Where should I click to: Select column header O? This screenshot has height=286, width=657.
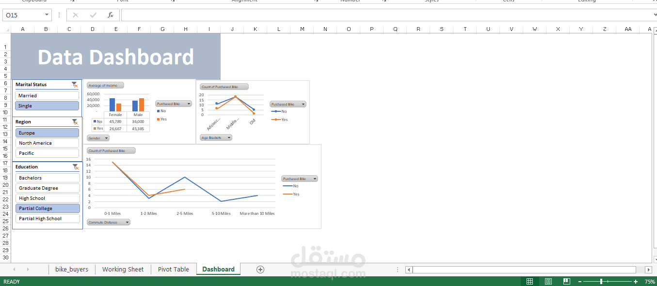point(349,29)
